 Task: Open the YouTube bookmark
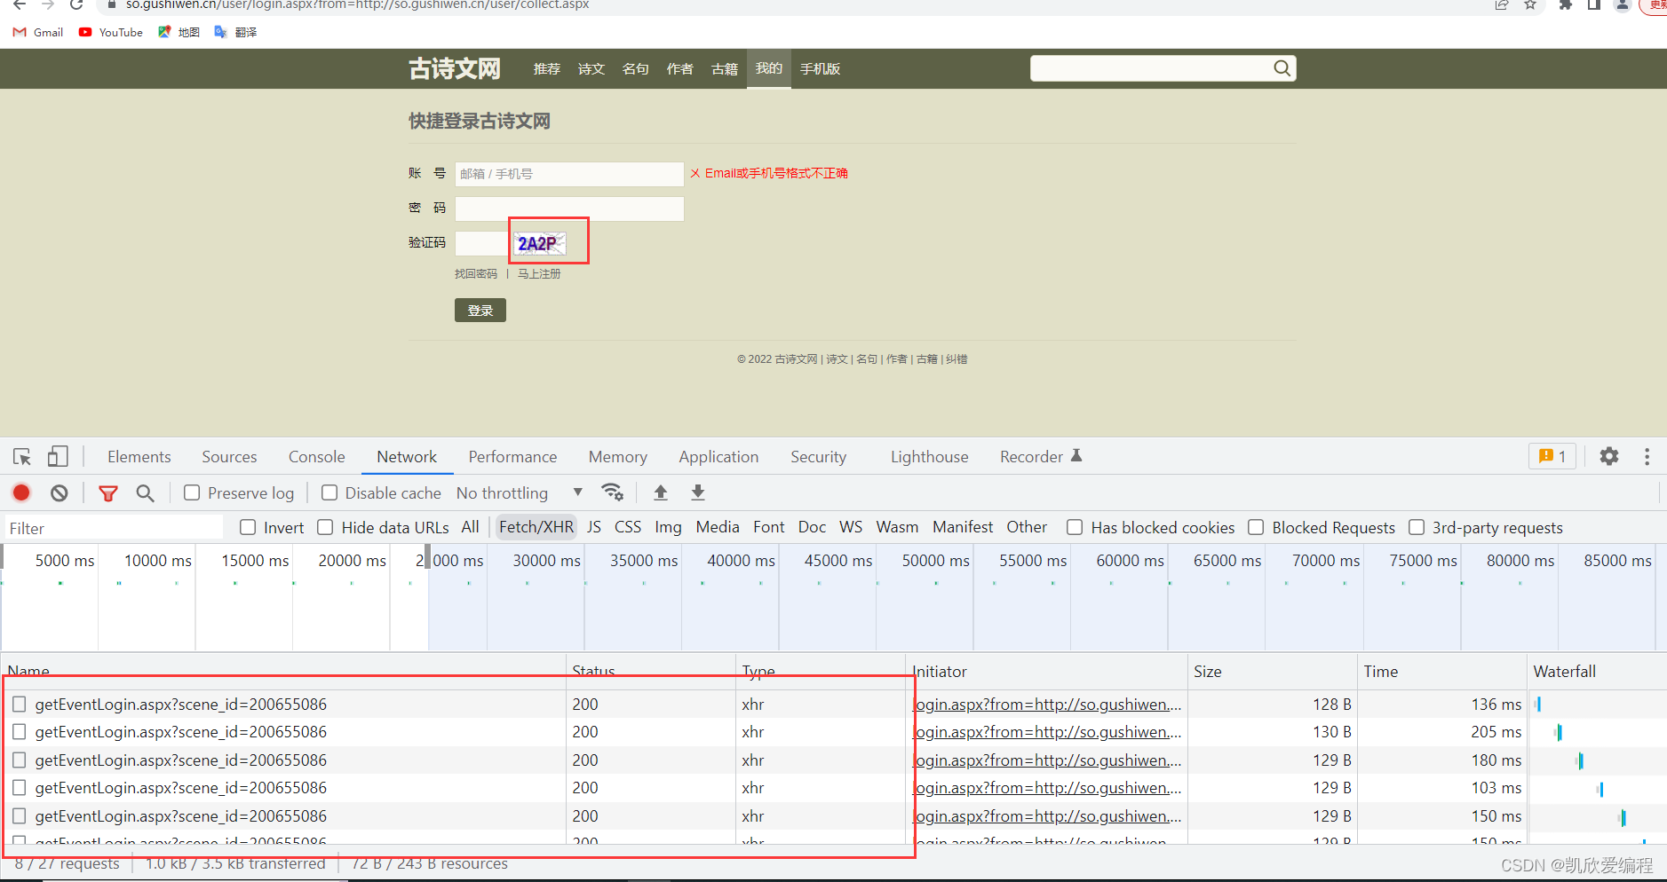[111, 32]
